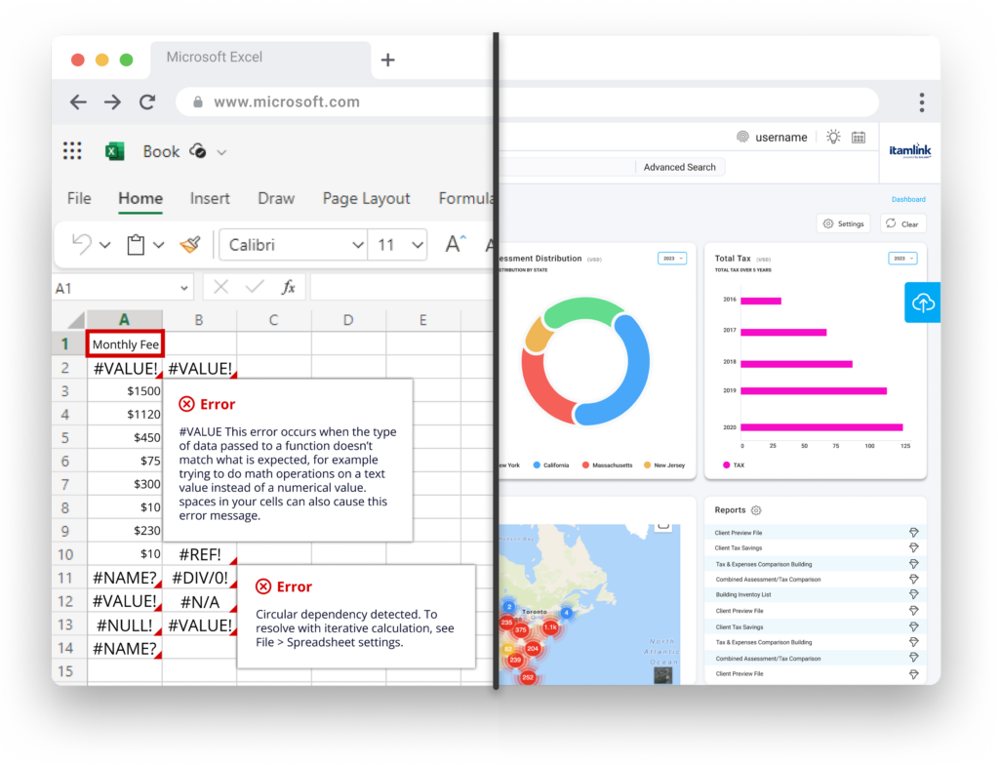Select row 15 by its row header

(65, 671)
